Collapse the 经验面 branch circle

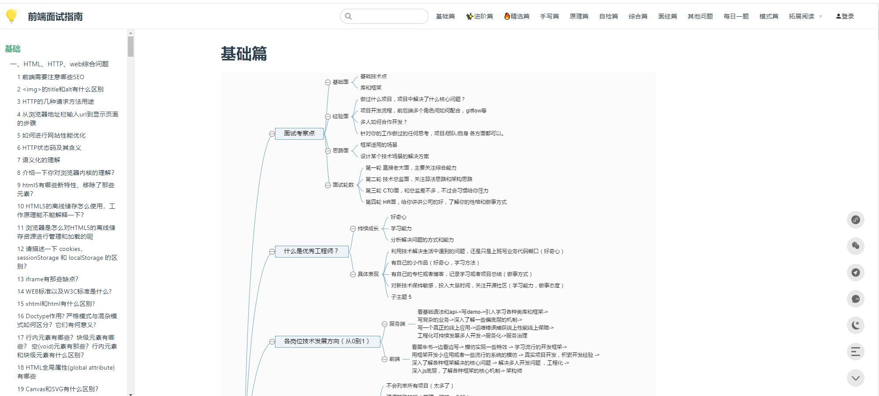click(x=328, y=116)
